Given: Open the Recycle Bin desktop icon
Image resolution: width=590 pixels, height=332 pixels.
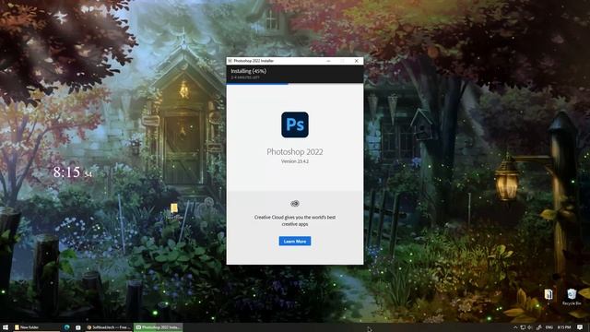Looking at the screenshot, I should [572, 297].
